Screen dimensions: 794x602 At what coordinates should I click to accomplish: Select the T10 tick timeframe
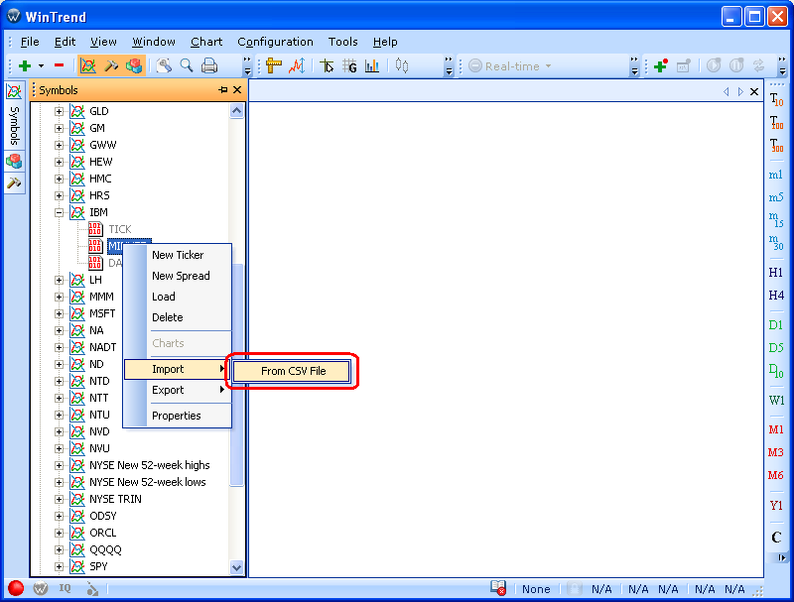click(x=776, y=99)
